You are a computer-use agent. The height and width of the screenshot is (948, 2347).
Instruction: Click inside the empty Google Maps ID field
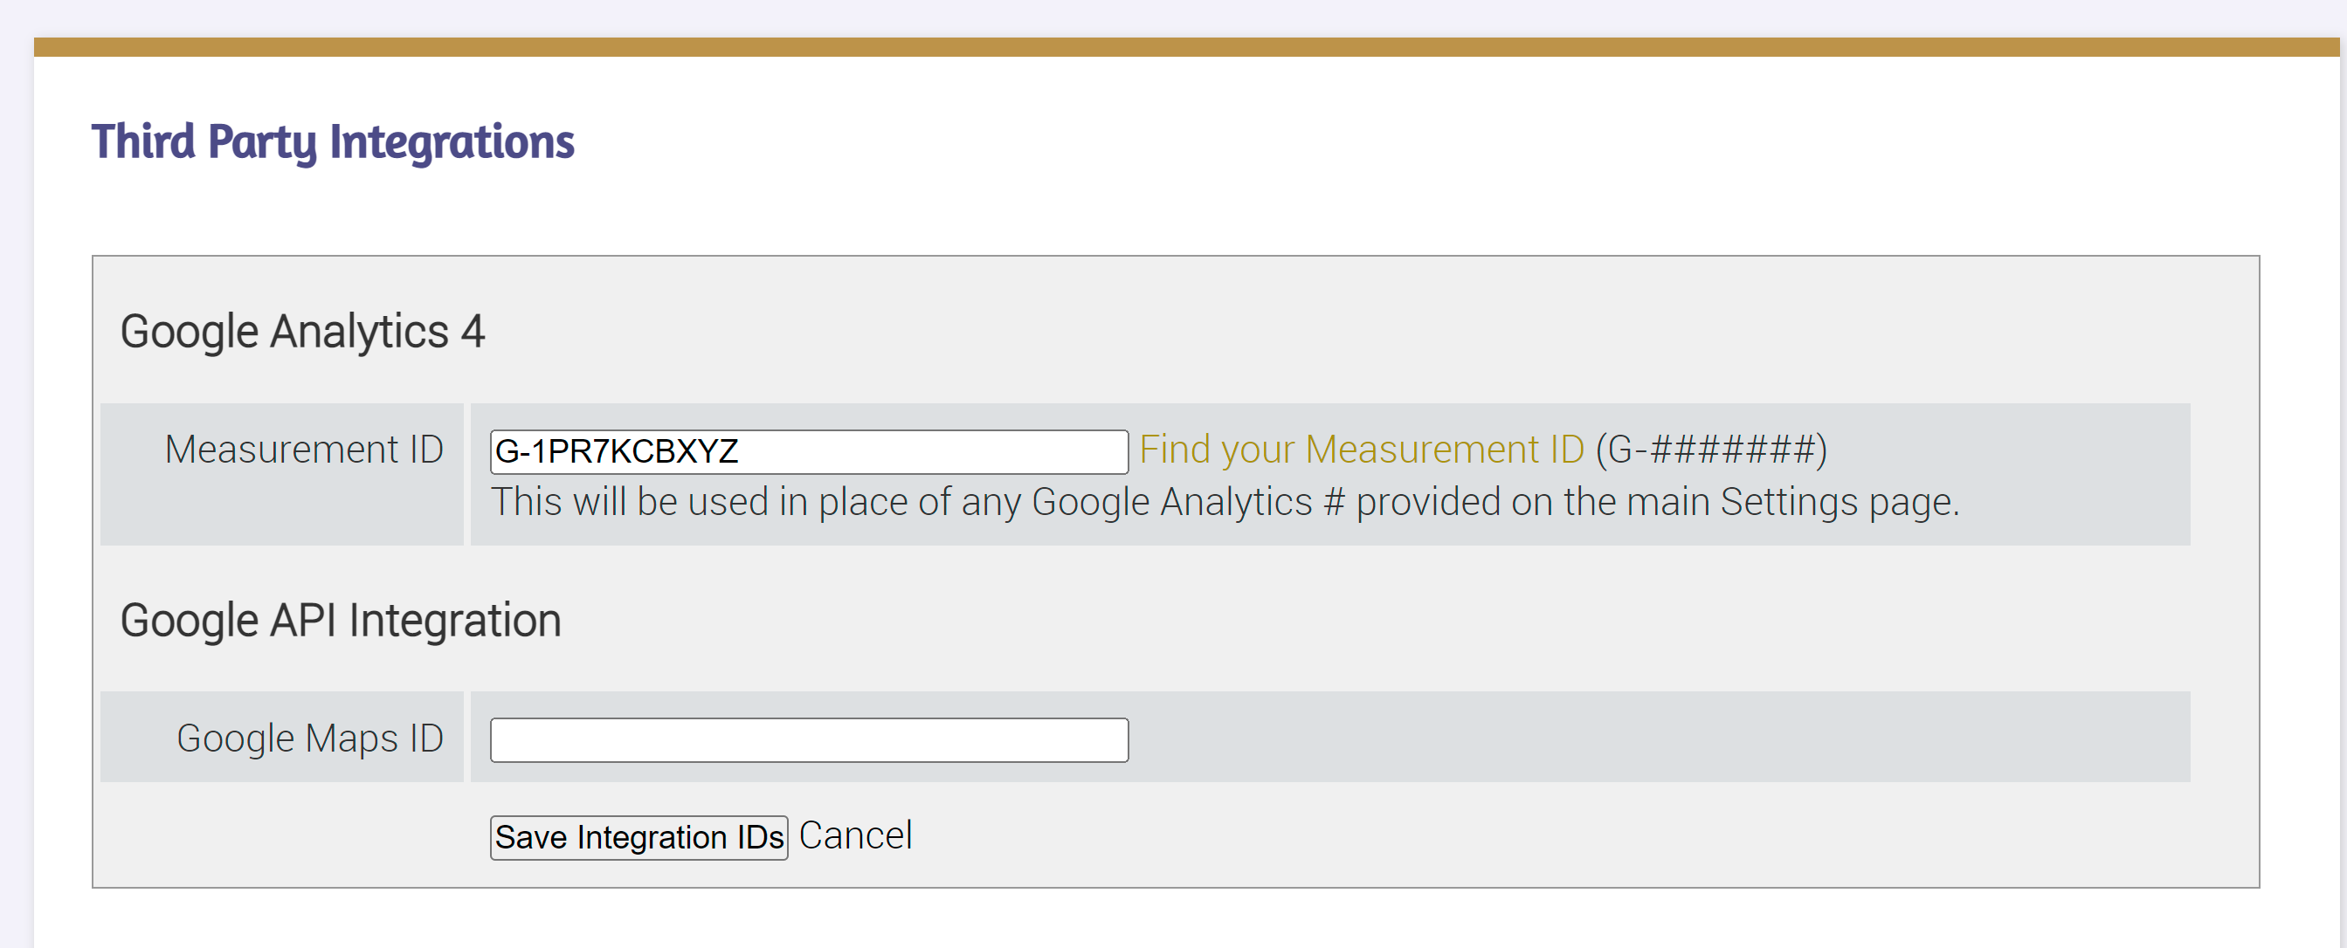(x=809, y=738)
